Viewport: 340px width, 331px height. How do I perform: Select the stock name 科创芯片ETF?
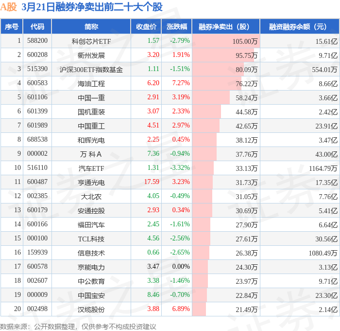click(91, 41)
